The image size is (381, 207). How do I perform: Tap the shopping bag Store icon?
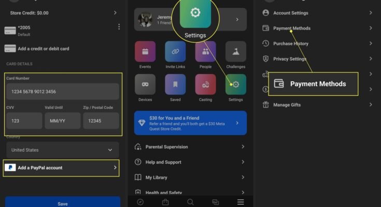(x=165, y=202)
